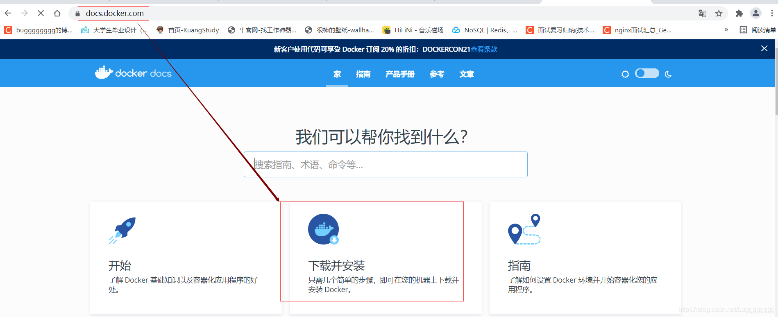This screenshot has height=317, width=778.
Task: Open the NoSQL | Redis bookmark
Action: point(485,30)
